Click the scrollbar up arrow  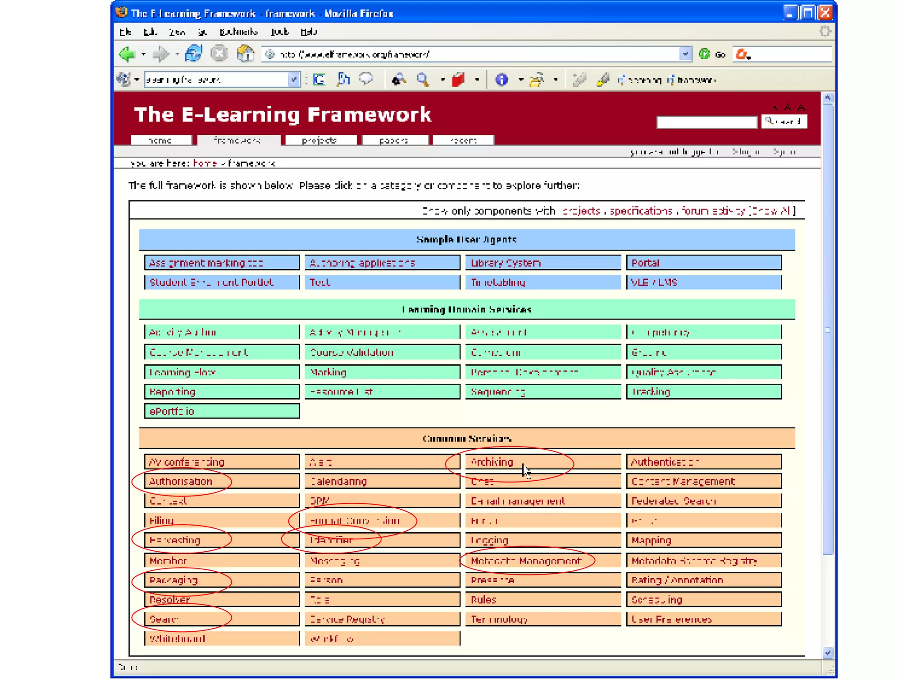[x=828, y=98]
